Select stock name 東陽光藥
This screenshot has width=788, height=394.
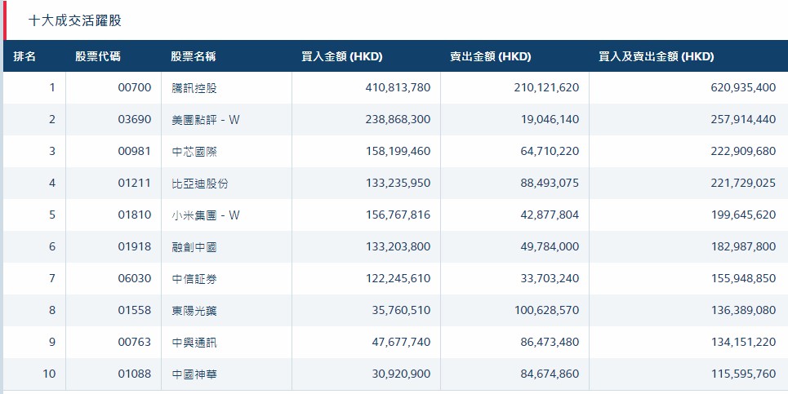point(194,311)
